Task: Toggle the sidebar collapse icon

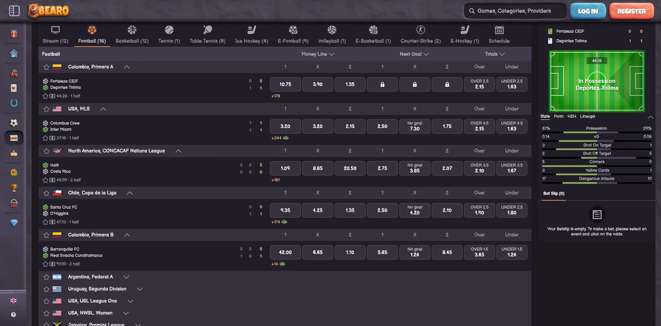Action: pos(14,11)
